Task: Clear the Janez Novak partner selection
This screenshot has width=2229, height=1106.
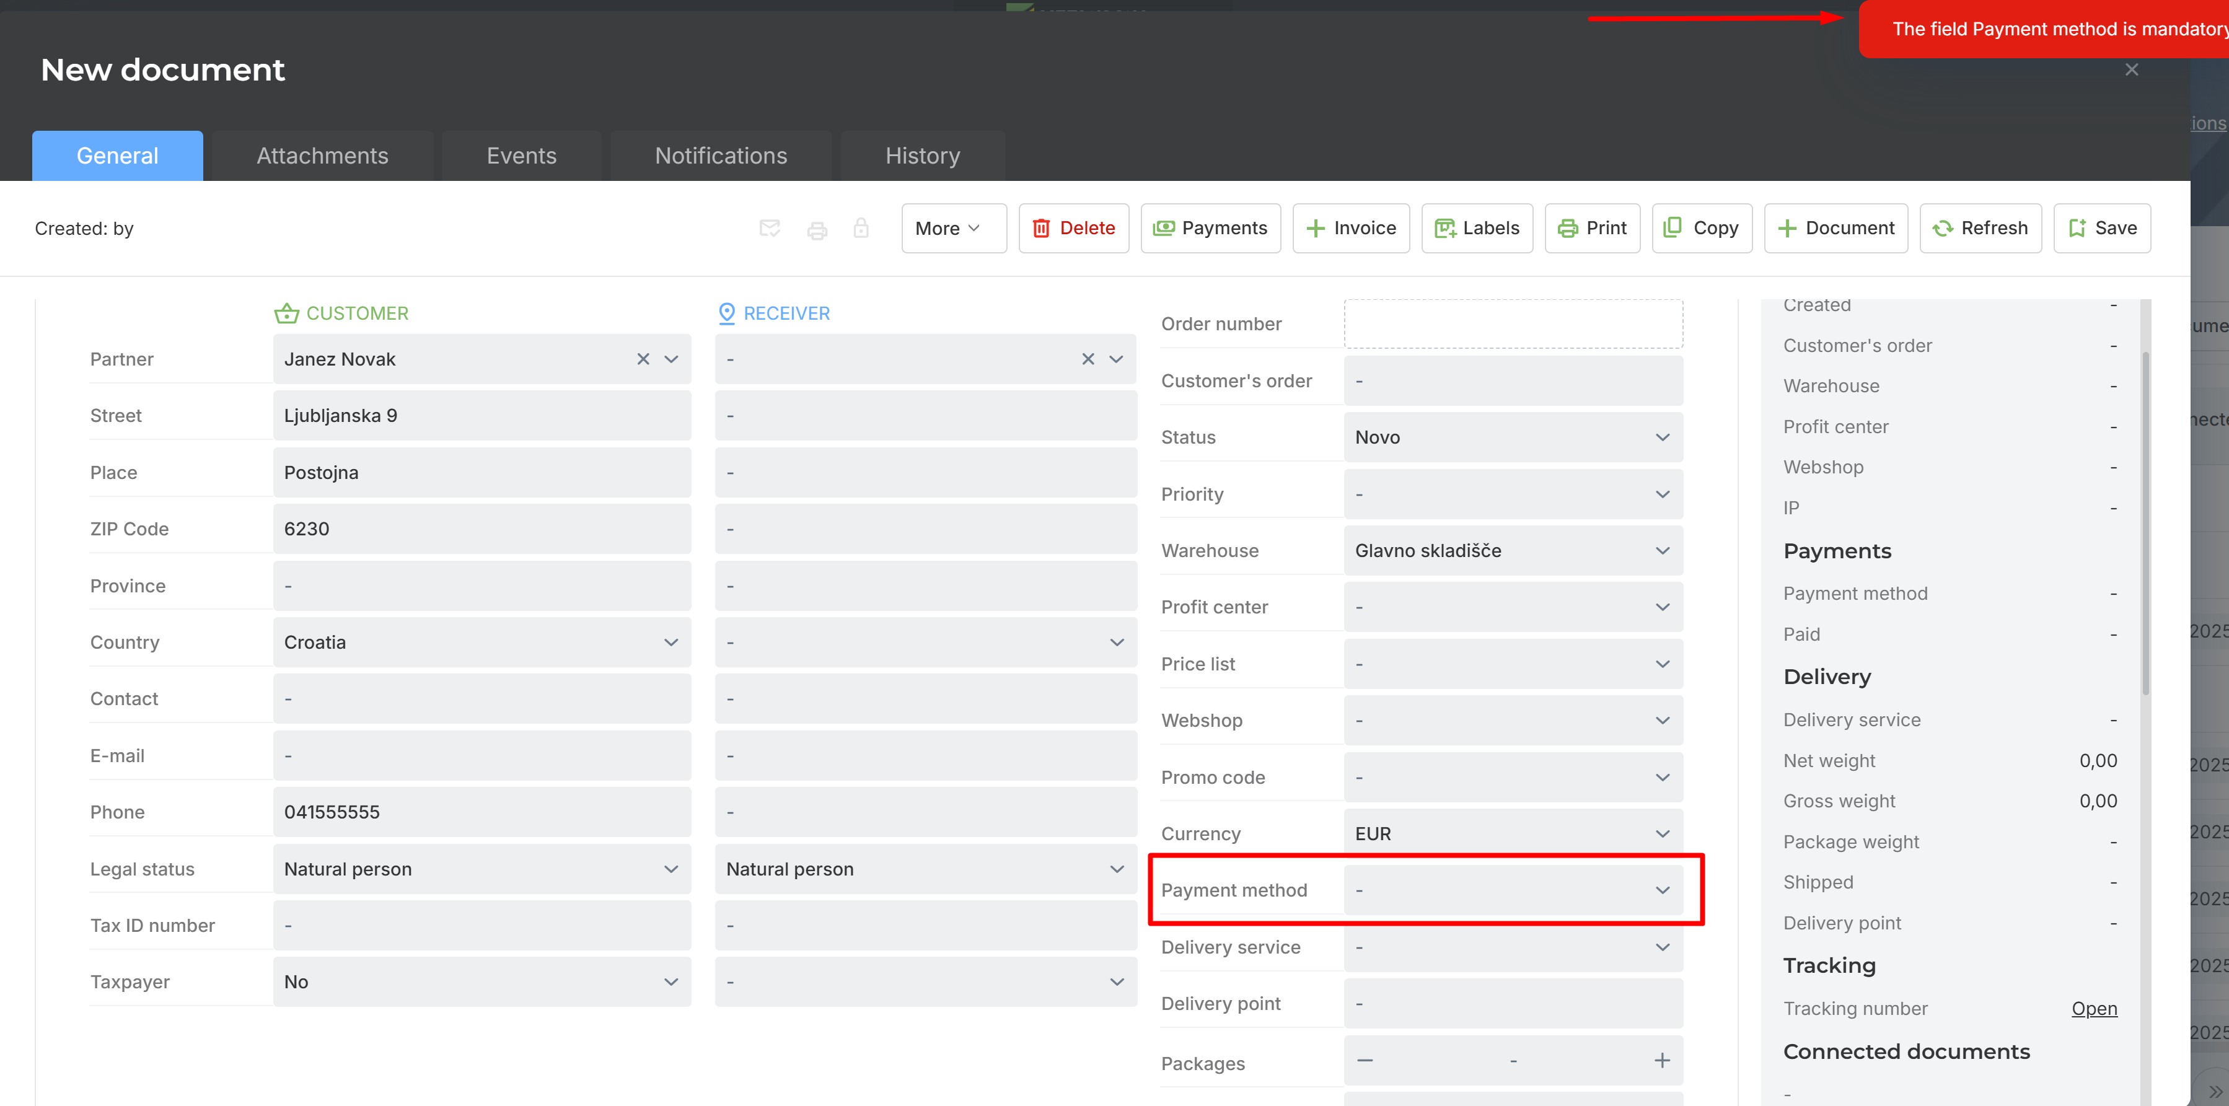Action: [643, 359]
